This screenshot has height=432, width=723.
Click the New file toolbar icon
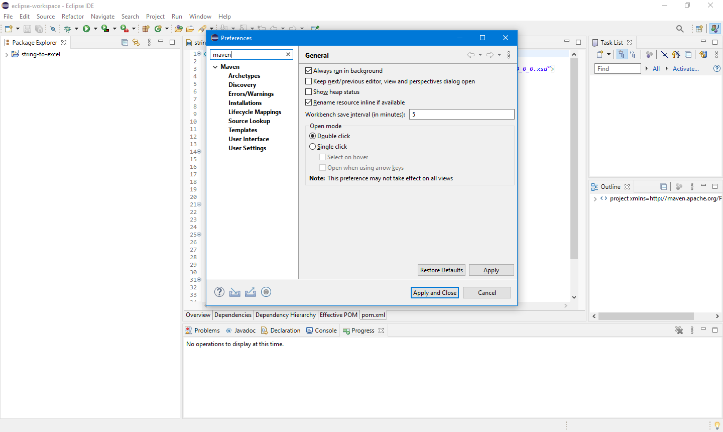pyautogui.click(x=9, y=29)
